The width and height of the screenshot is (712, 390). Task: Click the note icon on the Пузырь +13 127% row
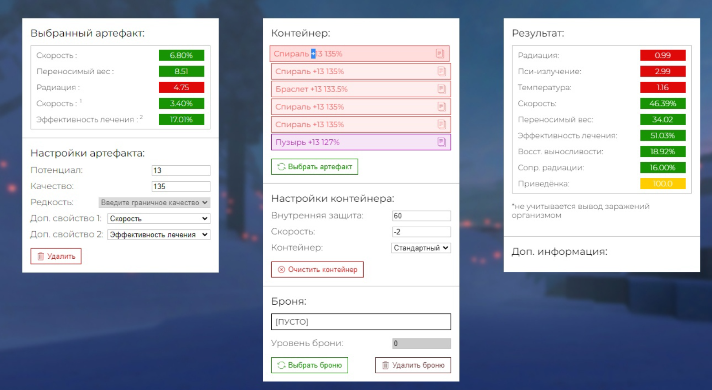click(x=441, y=142)
